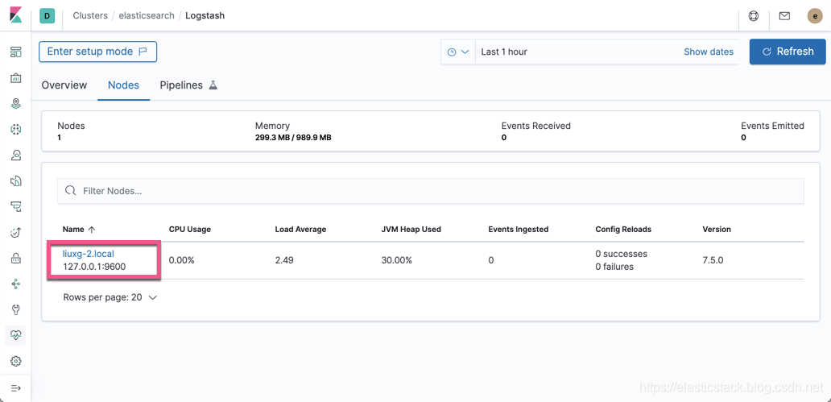Screen dimensions: 831x402
Task: Open Dashboard from the sidebar
Action: [16, 52]
